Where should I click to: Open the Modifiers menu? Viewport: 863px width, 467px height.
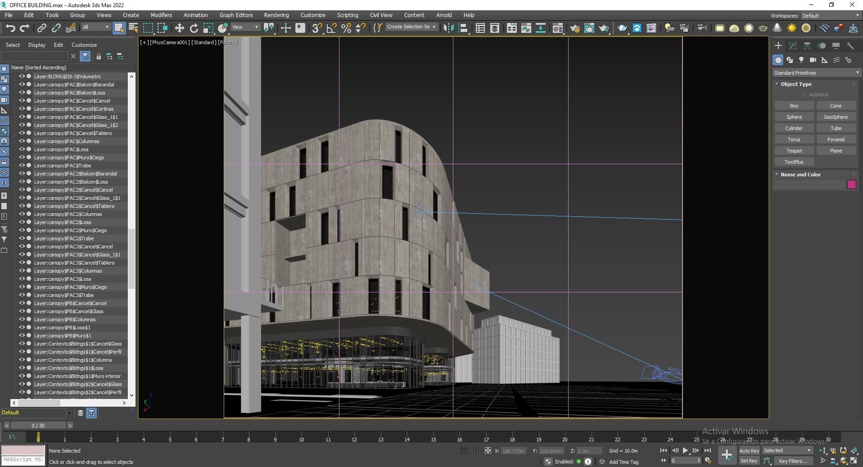161,15
